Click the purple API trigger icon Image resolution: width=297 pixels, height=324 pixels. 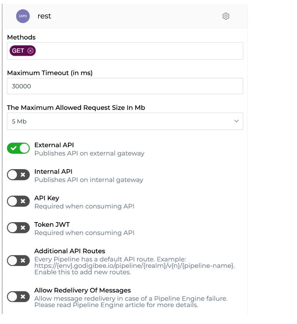23,16
